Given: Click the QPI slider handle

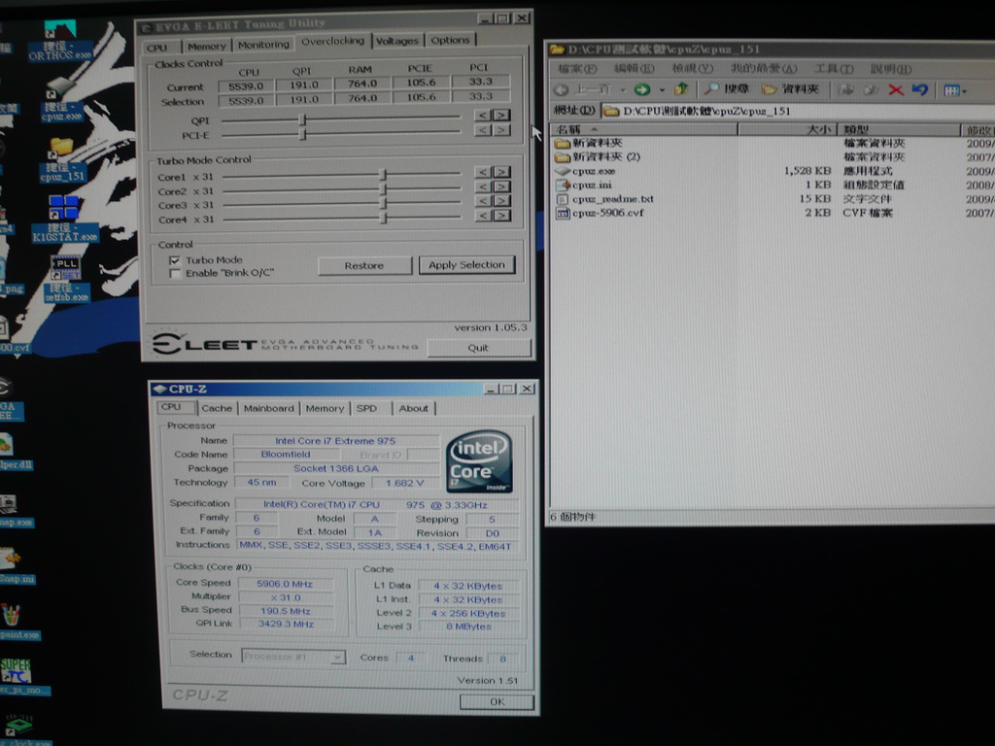Looking at the screenshot, I should 302,119.
